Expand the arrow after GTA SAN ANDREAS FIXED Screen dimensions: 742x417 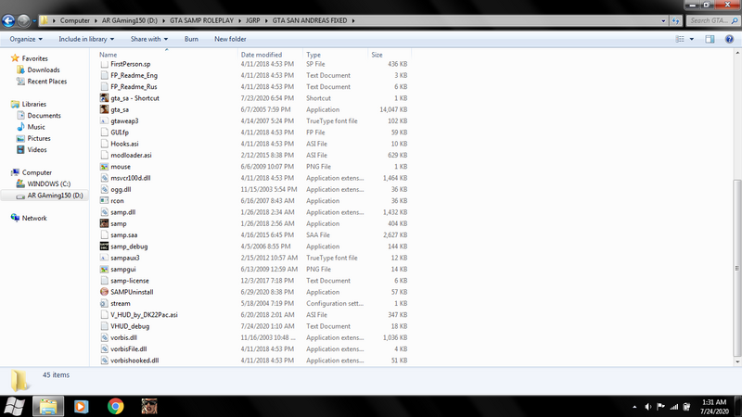coord(353,20)
